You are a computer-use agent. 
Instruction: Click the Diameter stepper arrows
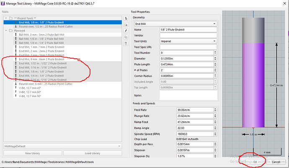[x=215, y=58]
